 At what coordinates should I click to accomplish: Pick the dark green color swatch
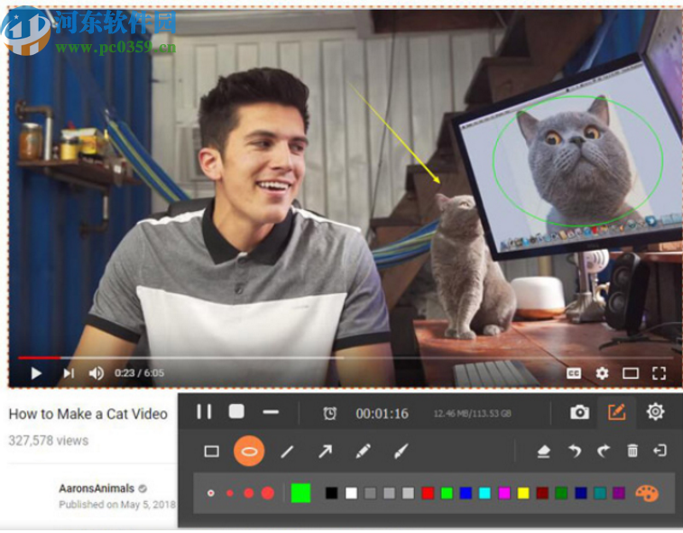coord(561,493)
